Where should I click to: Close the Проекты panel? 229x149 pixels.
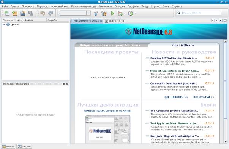click(x=22, y=20)
